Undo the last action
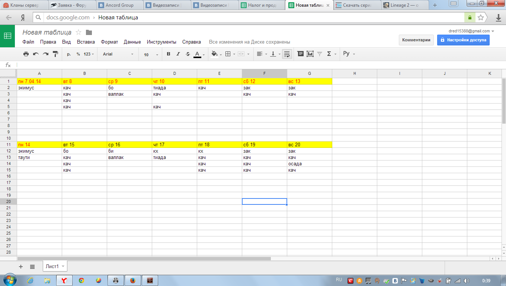The image size is (506, 286). [x=36, y=54]
